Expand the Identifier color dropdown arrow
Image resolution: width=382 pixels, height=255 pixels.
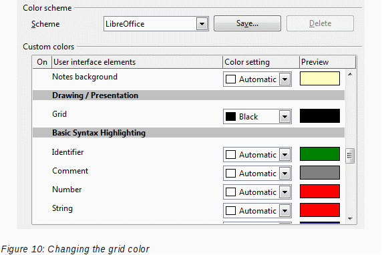[284, 155]
